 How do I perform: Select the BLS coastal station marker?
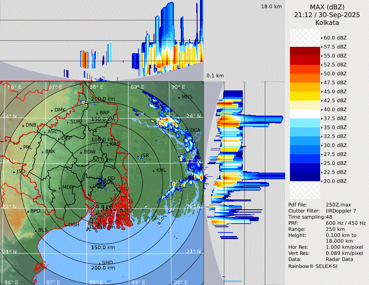(x=35, y=231)
